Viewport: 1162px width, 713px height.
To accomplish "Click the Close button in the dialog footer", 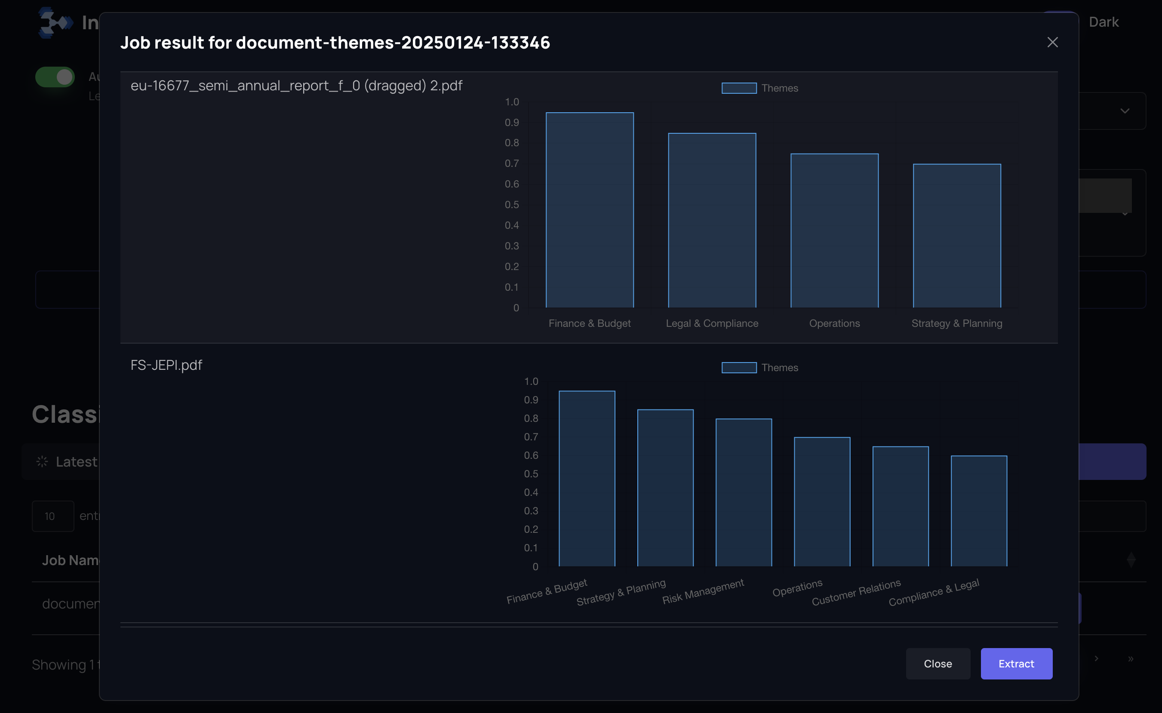I will coord(938,664).
